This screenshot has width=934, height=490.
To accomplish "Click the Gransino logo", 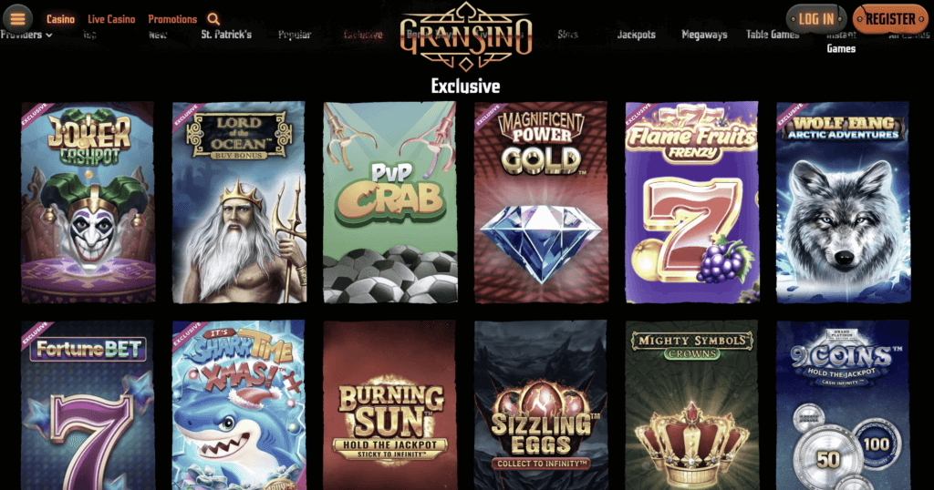I will (x=465, y=36).
